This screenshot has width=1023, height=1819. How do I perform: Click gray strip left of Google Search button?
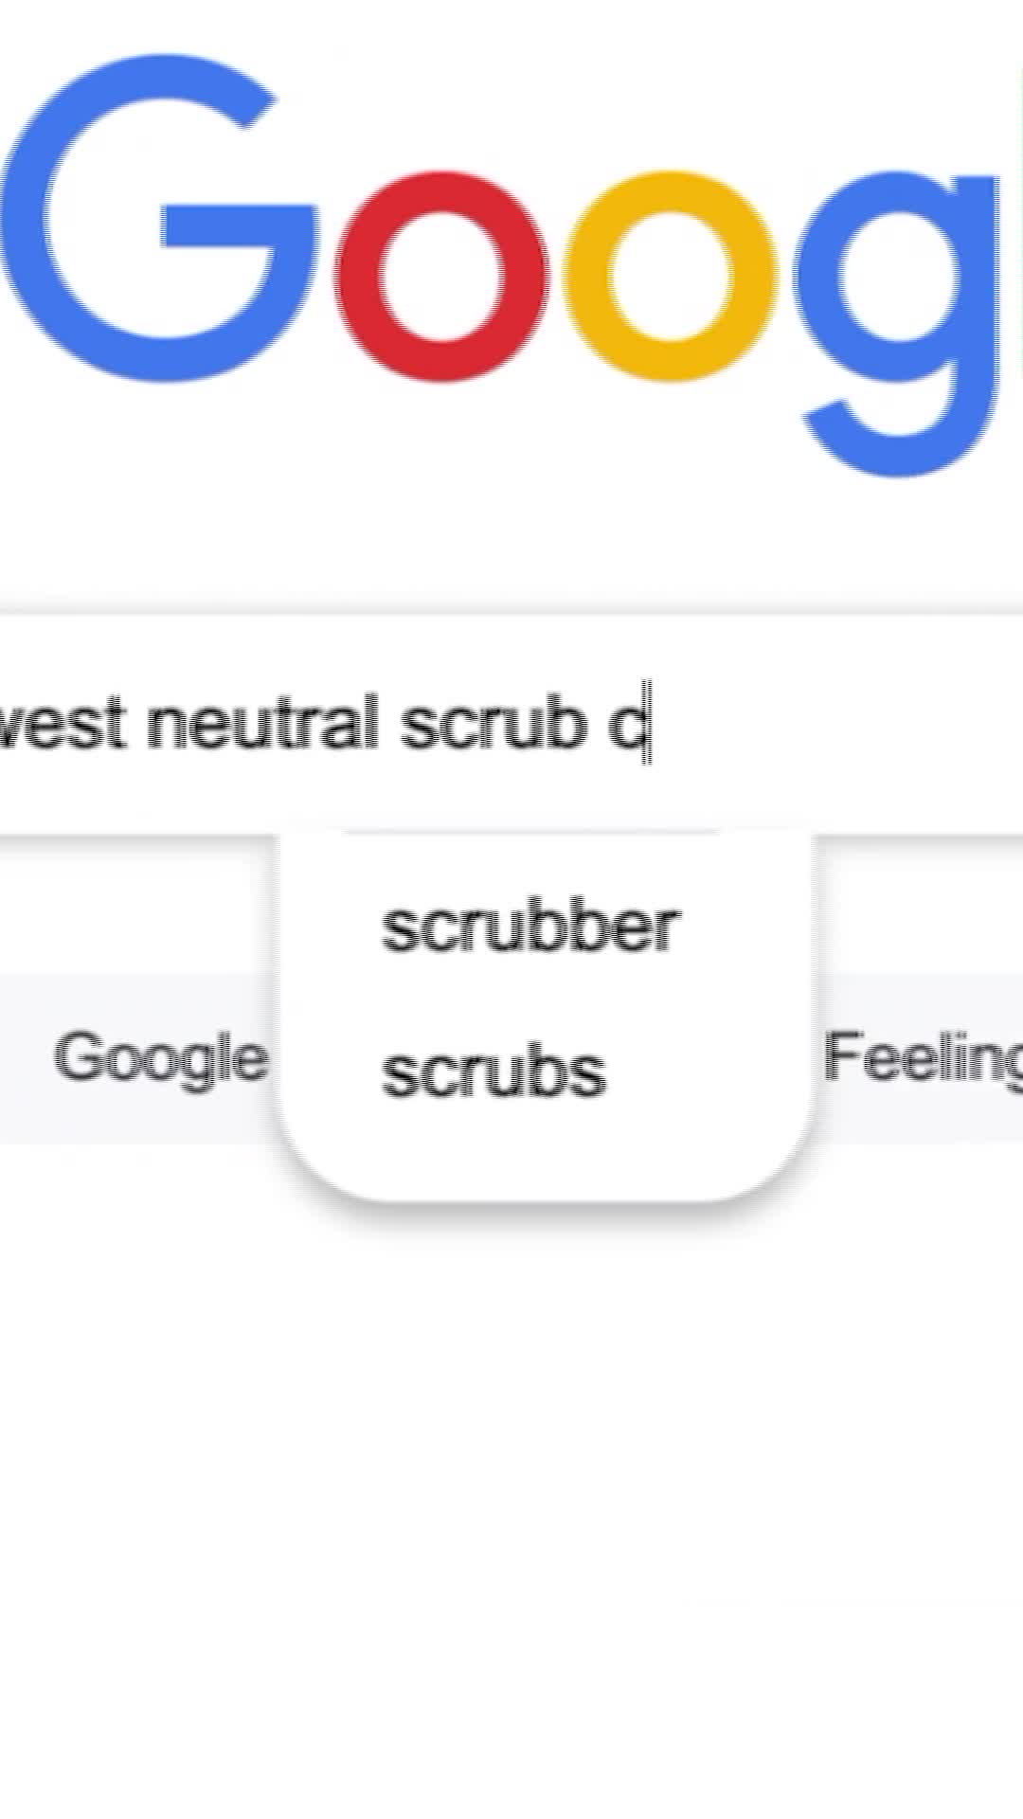(25, 1057)
